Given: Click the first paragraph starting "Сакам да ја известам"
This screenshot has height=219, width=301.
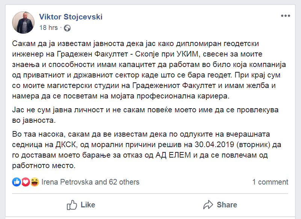Looking at the screenshot, I should tap(150, 70).
